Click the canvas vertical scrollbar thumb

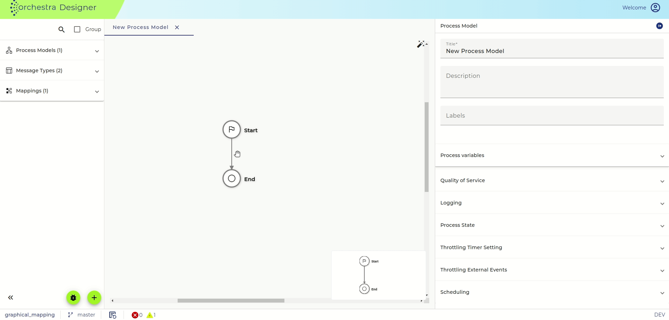click(x=426, y=147)
